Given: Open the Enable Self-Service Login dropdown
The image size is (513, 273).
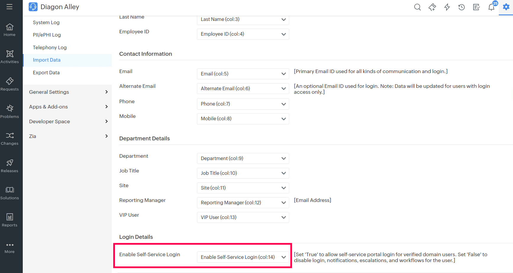Looking at the screenshot, I should pos(242,257).
